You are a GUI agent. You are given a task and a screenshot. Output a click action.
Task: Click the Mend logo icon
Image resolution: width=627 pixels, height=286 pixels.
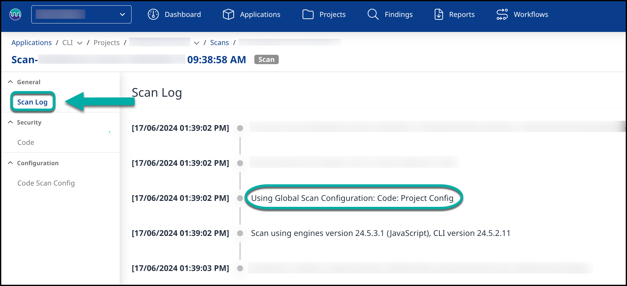[15, 14]
